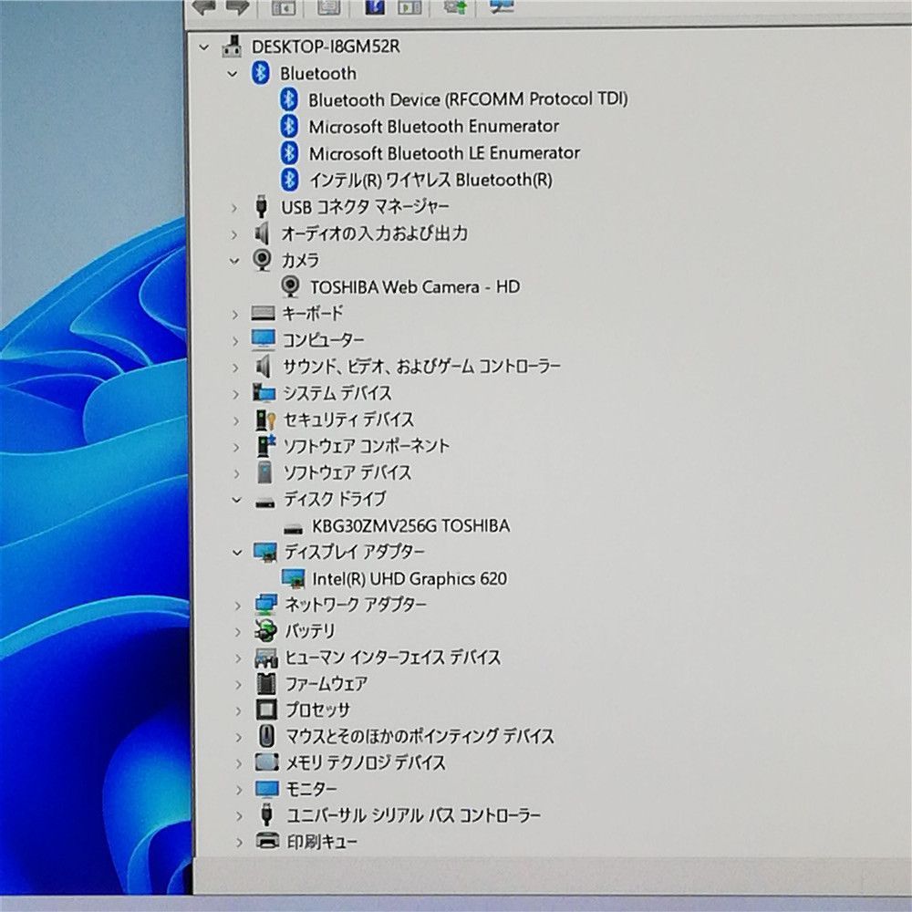Click the ソフトウェア コンポーネント icon

point(265,446)
